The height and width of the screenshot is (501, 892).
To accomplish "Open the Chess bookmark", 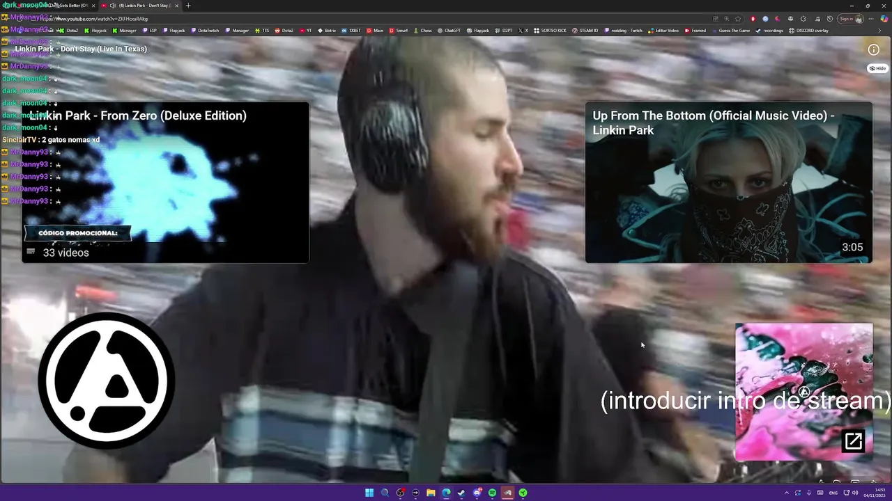I will tap(422, 31).
